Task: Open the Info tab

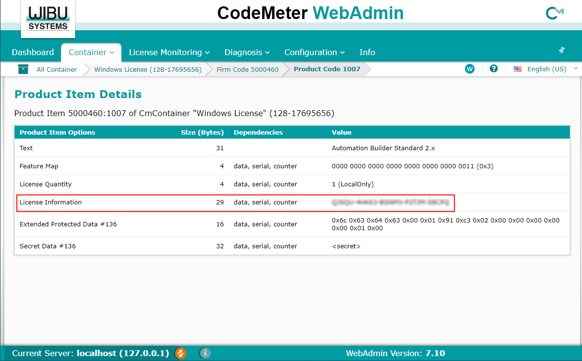Action: point(367,52)
